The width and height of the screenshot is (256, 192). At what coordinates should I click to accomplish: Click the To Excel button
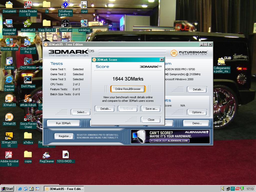(128, 109)
